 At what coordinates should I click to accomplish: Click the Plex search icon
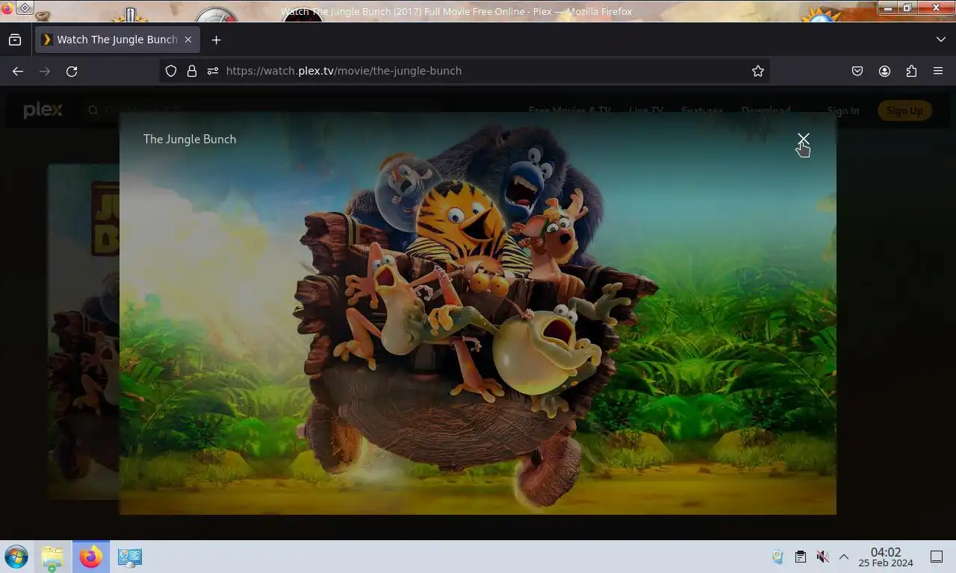point(93,110)
